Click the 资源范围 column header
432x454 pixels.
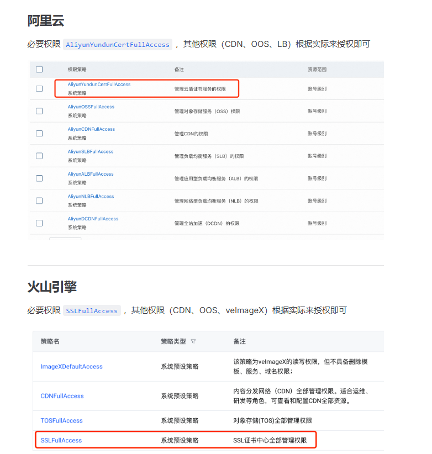317,70
